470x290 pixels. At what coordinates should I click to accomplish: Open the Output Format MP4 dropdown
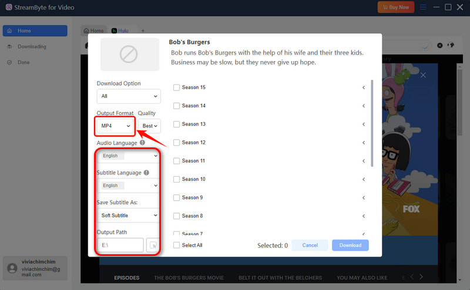pyautogui.click(x=115, y=126)
